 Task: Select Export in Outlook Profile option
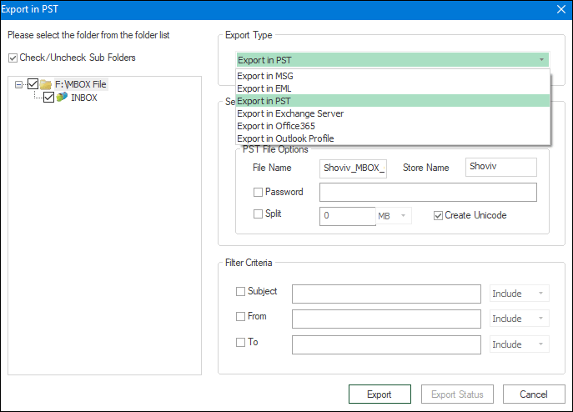393,138
